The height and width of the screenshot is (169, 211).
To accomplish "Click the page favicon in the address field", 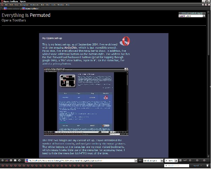I will tap(27, 161).
